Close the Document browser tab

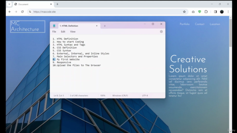coord(51,4)
